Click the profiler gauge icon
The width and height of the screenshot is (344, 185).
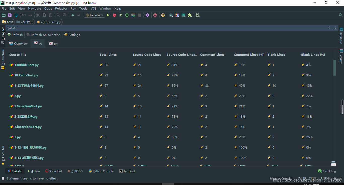click(127, 15)
